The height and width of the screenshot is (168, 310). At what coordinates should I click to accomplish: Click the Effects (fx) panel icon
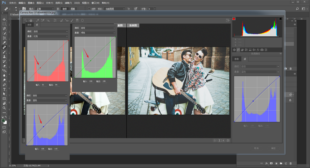[258, 50]
